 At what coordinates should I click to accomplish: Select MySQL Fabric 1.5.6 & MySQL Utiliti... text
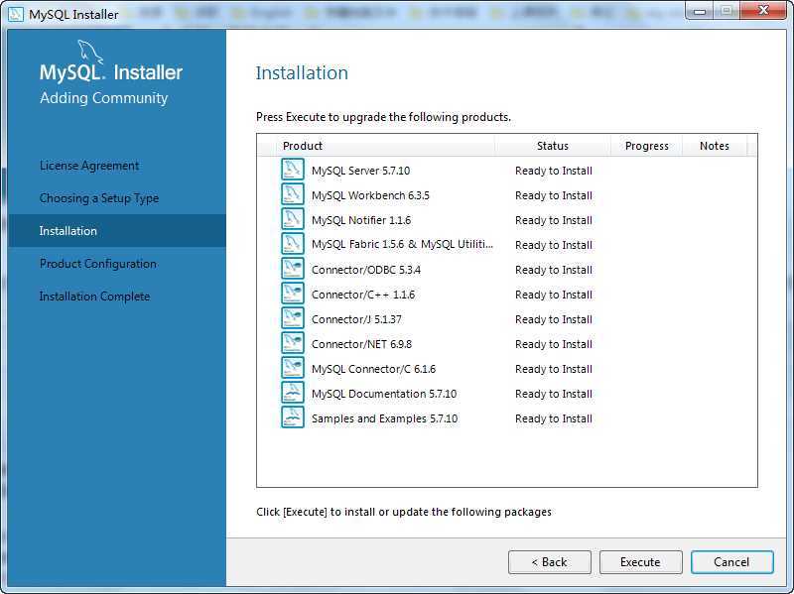point(402,244)
